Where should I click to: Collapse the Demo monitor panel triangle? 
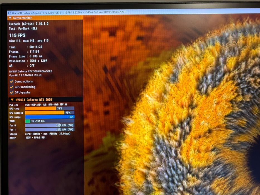pyautogui.click(x=10, y=18)
